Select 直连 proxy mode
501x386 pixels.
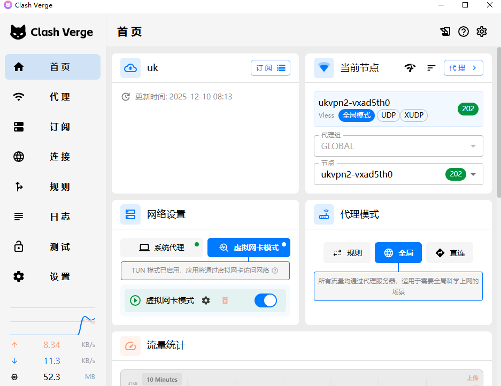[x=449, y=253]
